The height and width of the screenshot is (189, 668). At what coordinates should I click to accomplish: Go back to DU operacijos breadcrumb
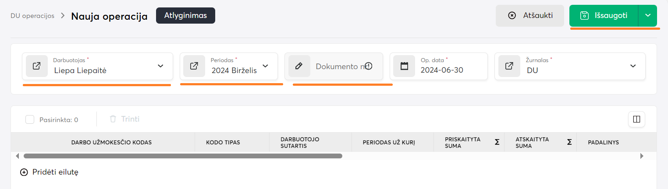tap(32, 16)
